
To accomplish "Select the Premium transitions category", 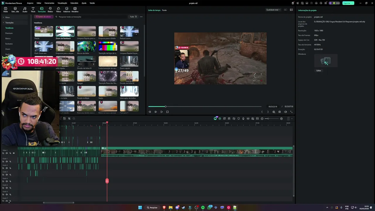I will (x=9, y=33).
